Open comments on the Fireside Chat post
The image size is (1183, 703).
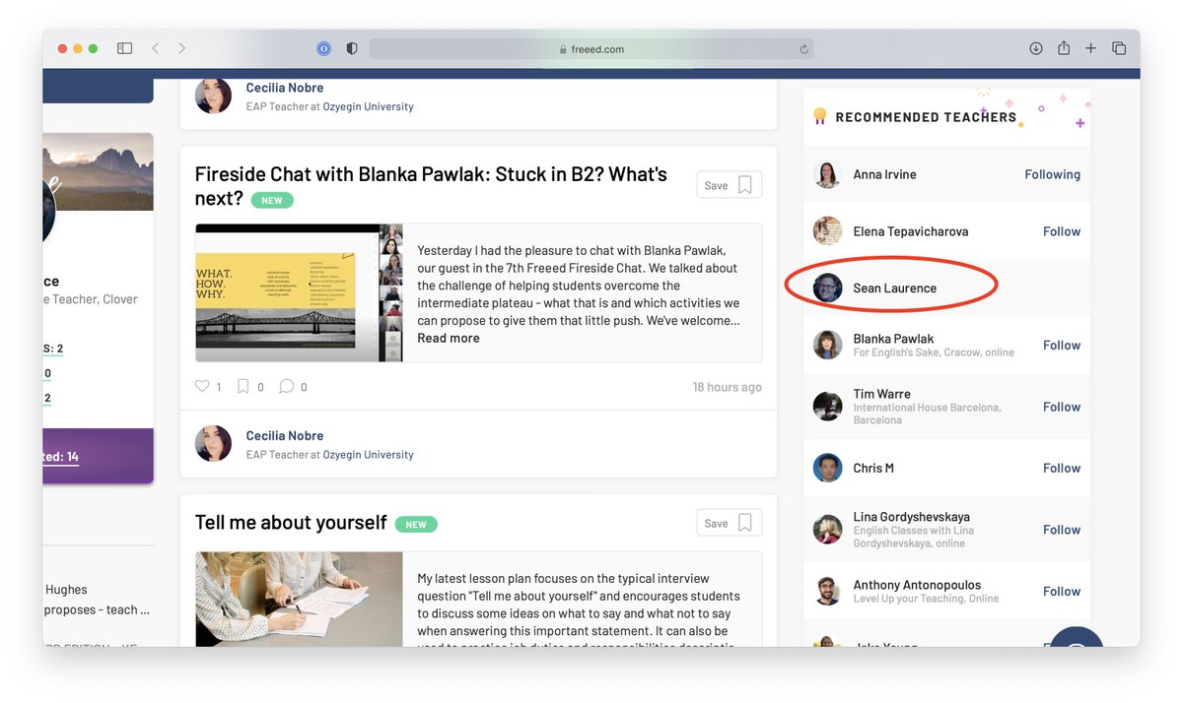click(286, 386)
